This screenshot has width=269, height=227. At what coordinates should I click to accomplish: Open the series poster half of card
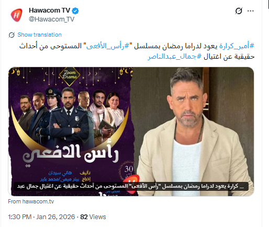point(71,132)
